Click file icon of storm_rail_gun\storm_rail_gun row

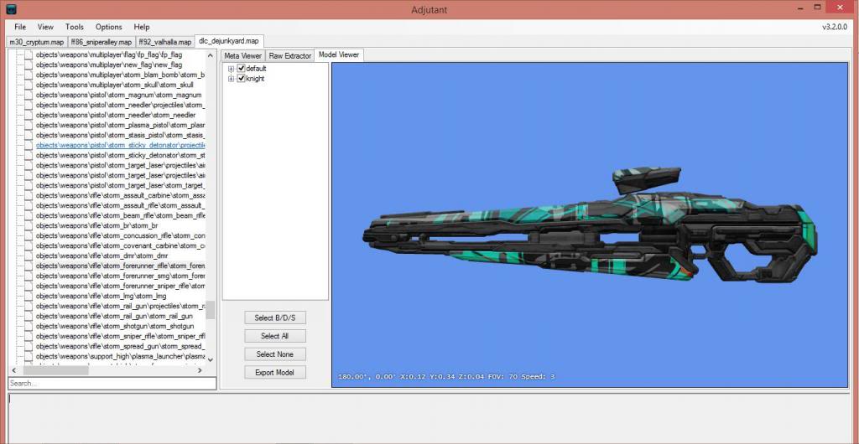click(29, 316)
